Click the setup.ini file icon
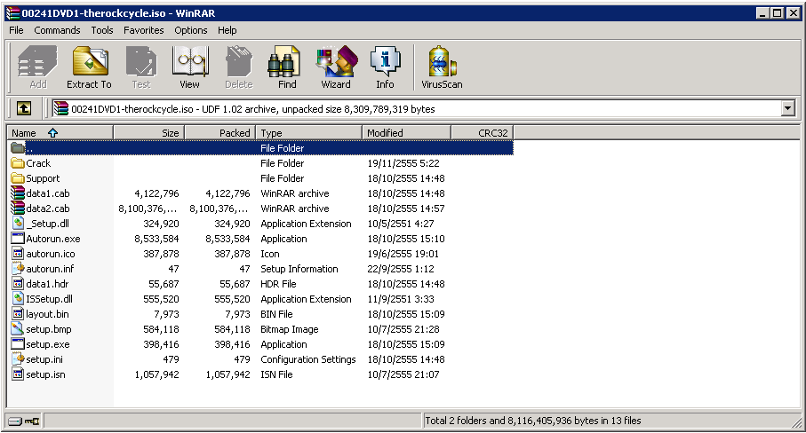This screenshot has height=433, width=806. pos(18,358)
